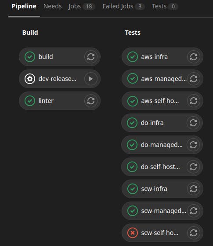This screenshot has width=213, height=246.
Task: Retry the failed scw-self-ho... job
Action: (x=194, y=233)
